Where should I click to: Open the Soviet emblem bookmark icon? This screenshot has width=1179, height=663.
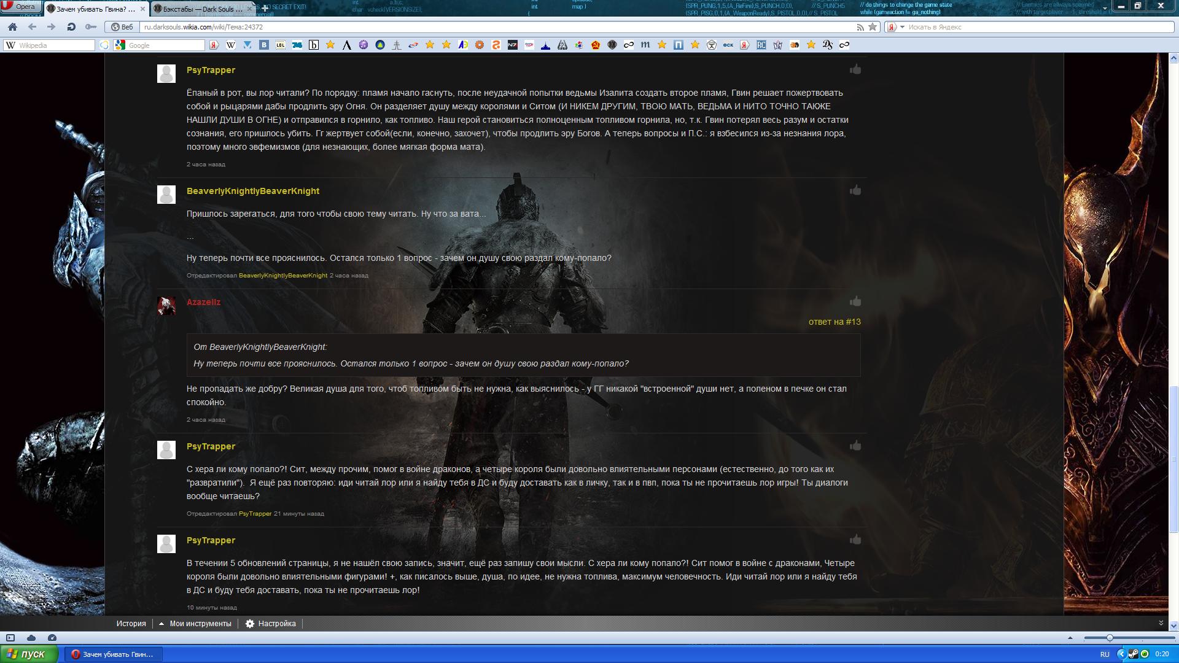(596, 45)
